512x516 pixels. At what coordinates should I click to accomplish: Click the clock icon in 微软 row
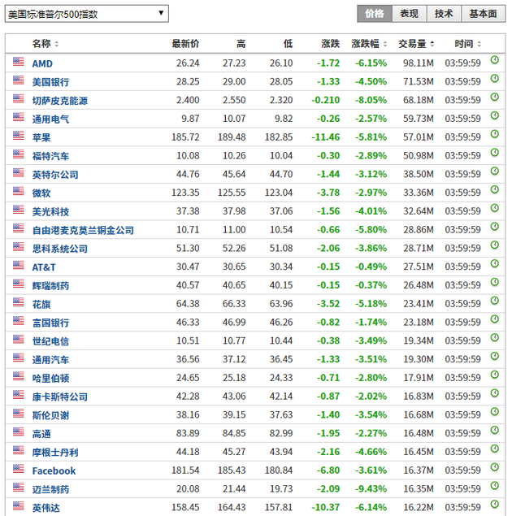pos(495,189)
